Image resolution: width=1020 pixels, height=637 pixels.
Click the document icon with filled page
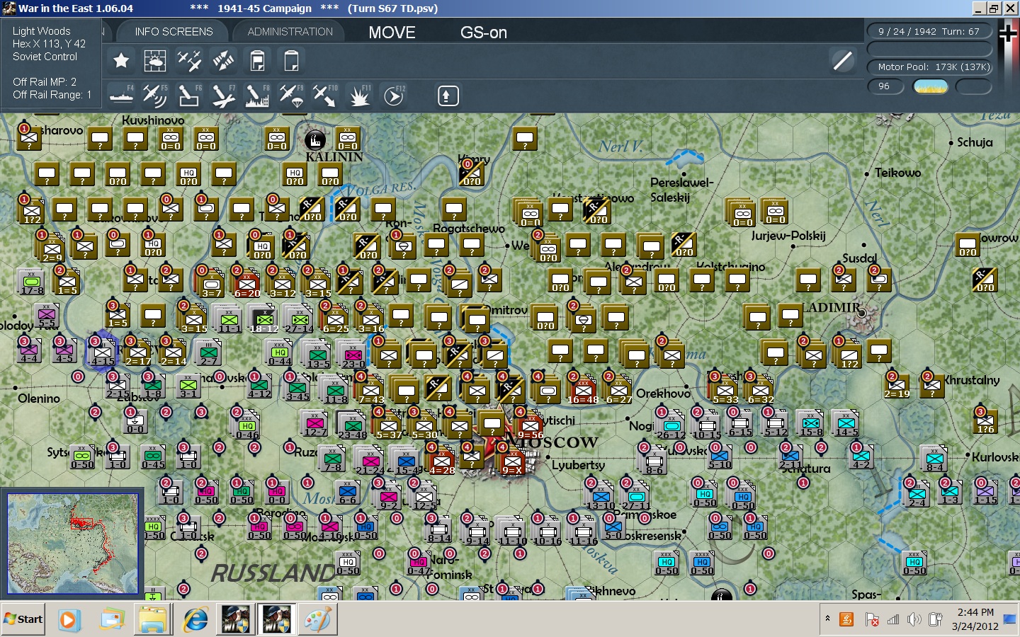[x=257, y=61]
